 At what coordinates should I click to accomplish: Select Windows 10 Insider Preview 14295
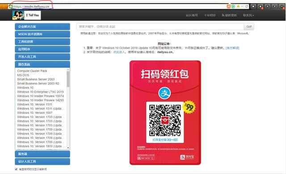click(41, 100)
